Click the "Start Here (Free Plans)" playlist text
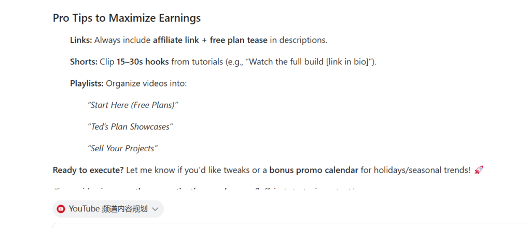This screenshot has height=228, width=531. click(133, 105)
